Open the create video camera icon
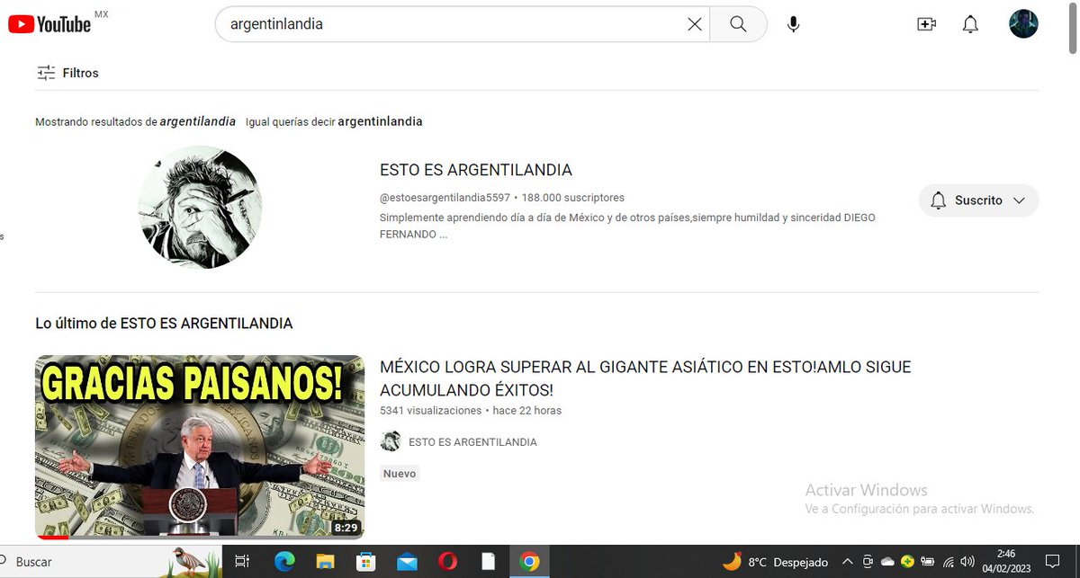This screenshot has width=1080, height=578. pos(927,24)
